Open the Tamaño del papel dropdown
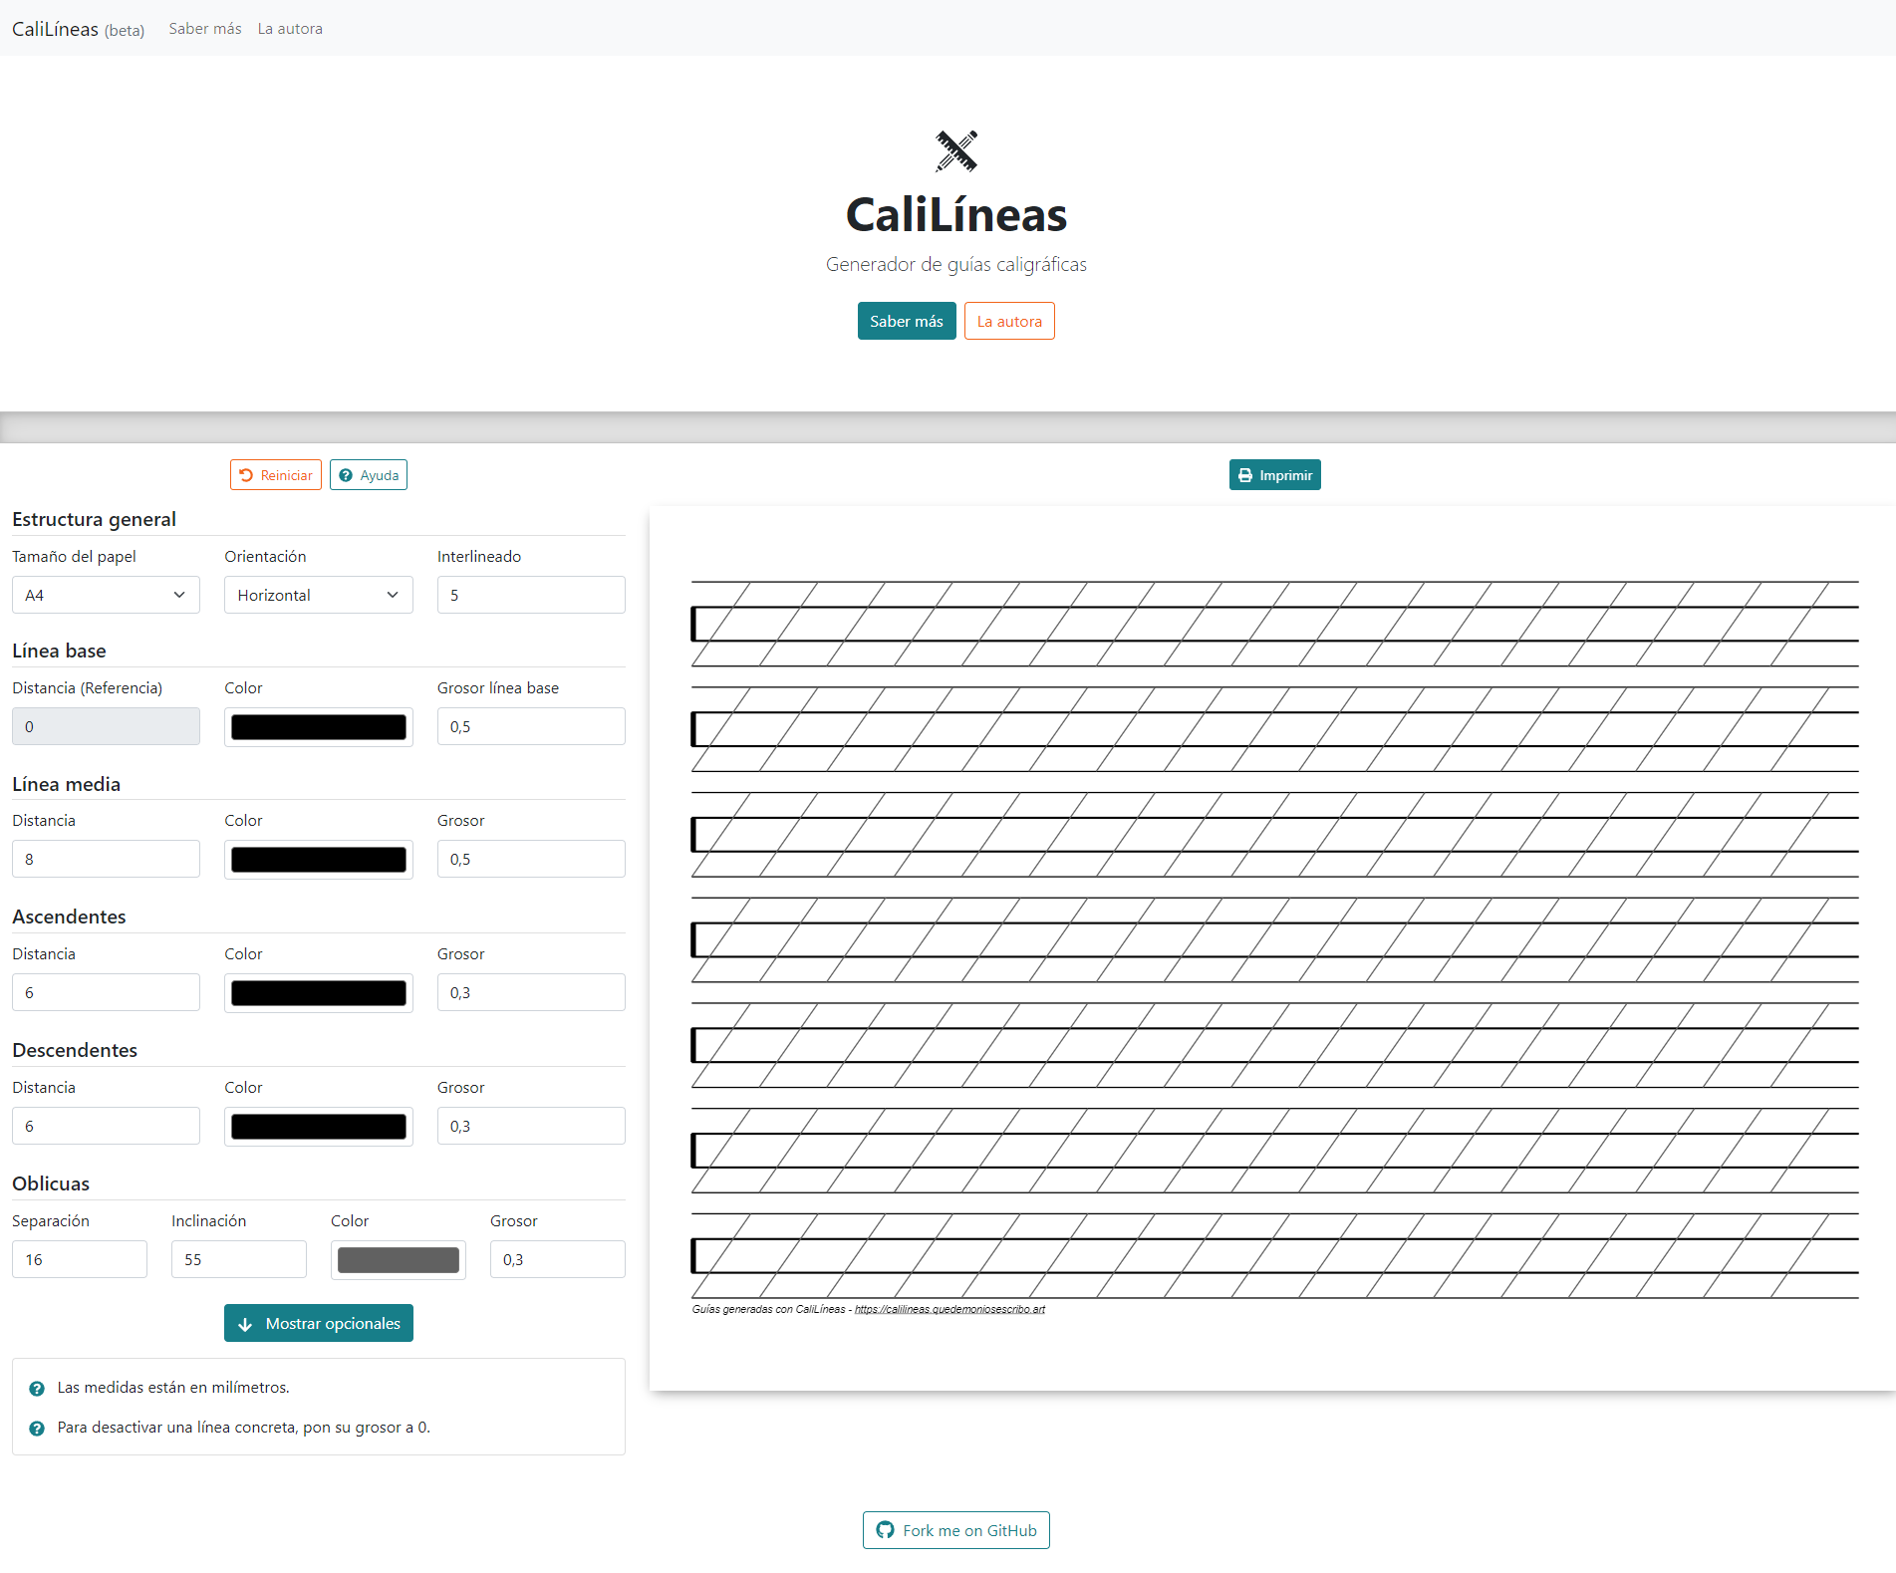The image size is (1896, 1573). coord(106,595)
